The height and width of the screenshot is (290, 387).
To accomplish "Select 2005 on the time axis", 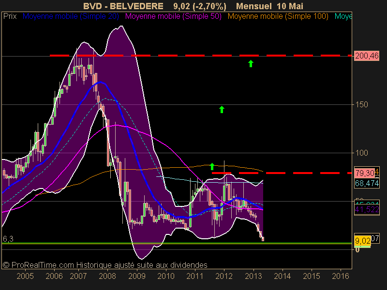I will point(25,276).
